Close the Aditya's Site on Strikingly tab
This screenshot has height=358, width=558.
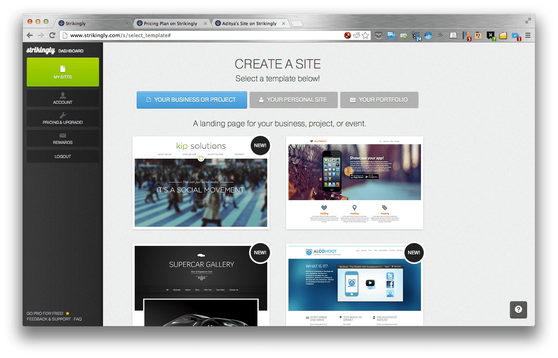(x=284, y=23)
